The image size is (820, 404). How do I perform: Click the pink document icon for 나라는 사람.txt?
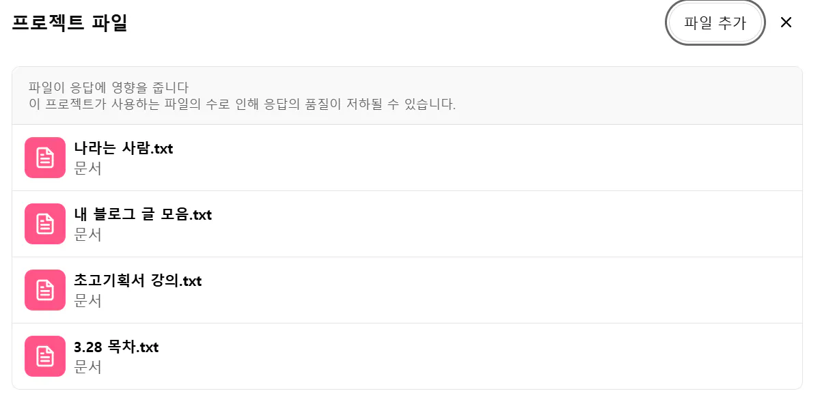point(45,158)
